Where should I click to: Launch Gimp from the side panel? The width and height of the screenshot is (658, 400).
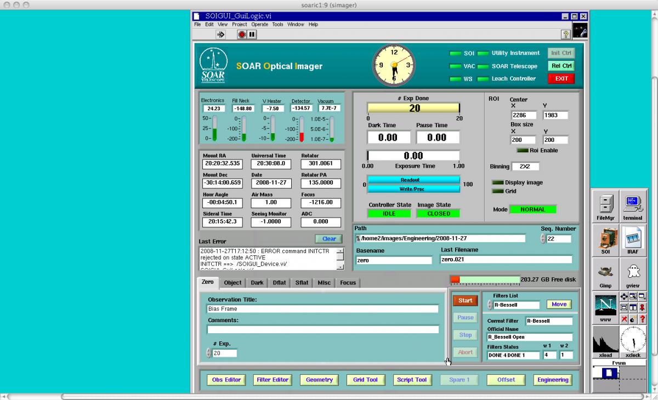605,274
